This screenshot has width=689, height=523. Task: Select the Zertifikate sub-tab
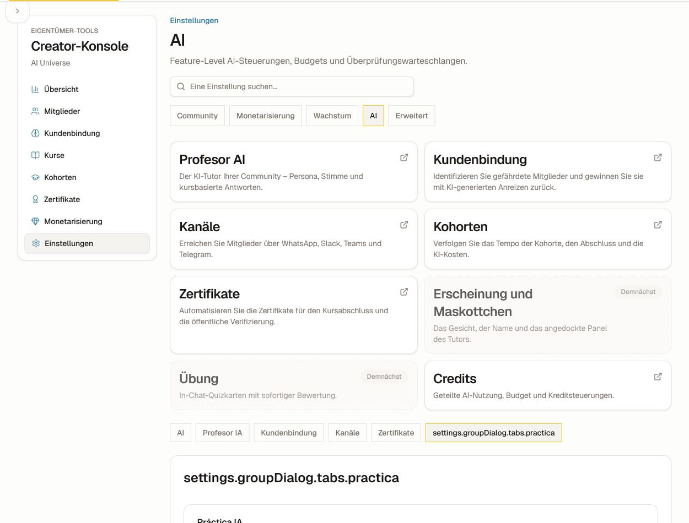coord(396,433)
